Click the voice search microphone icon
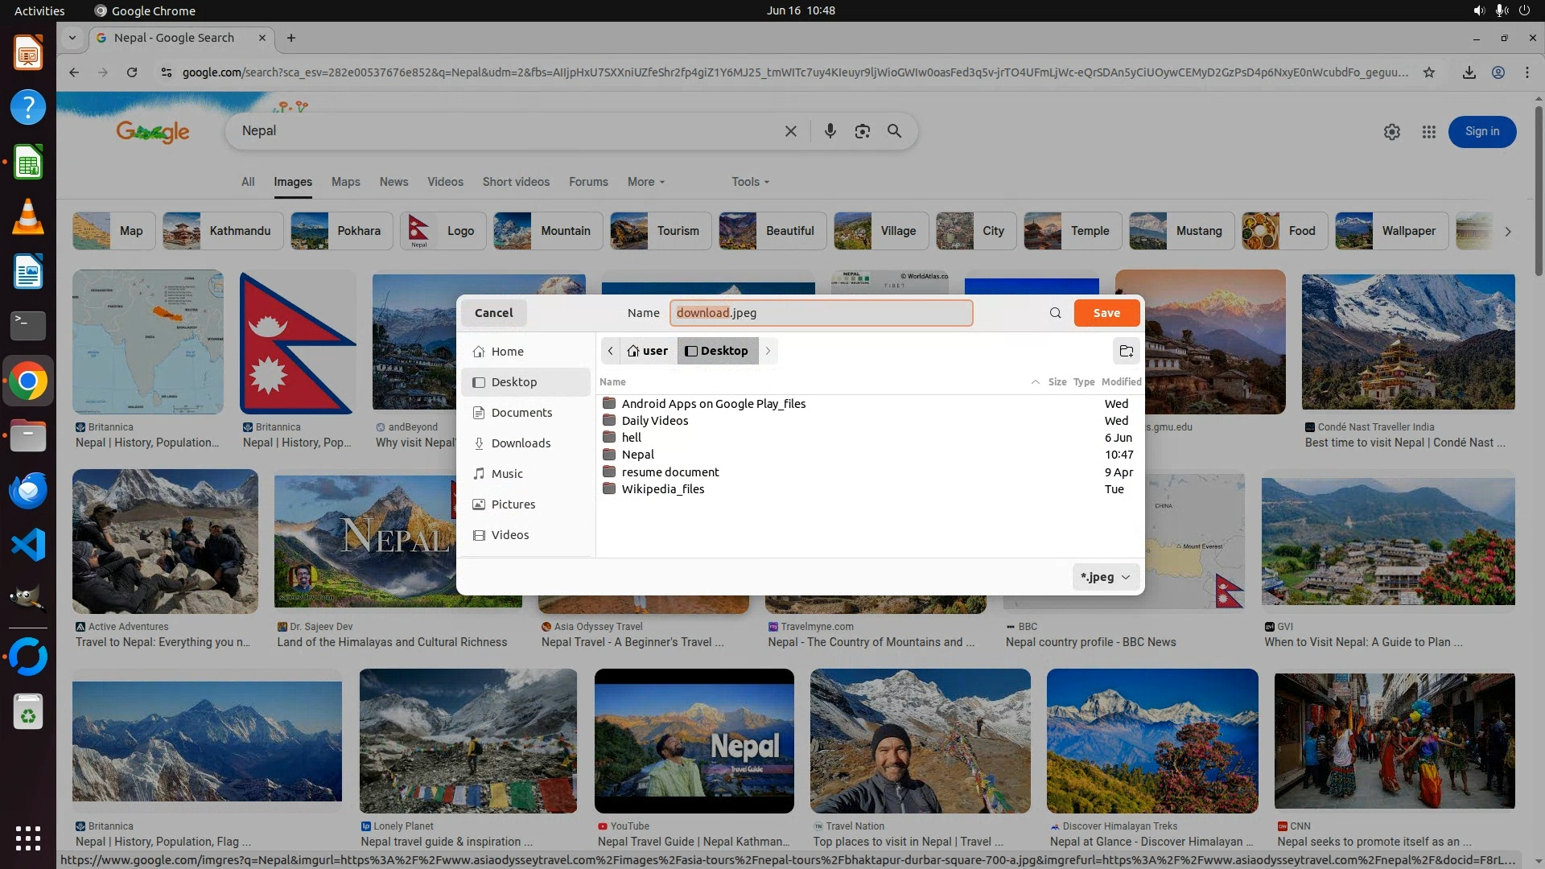The width and height of the screenshot is (1545, 869). click(x=830, y=131)
